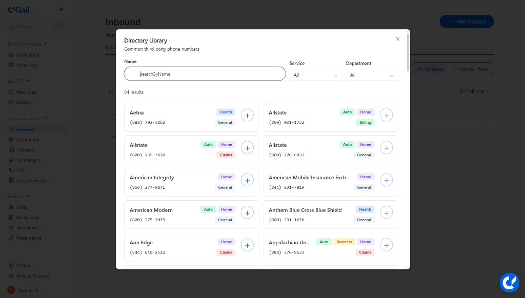
Task: Click the Business tag on Appalachian card
Action: 344,242
